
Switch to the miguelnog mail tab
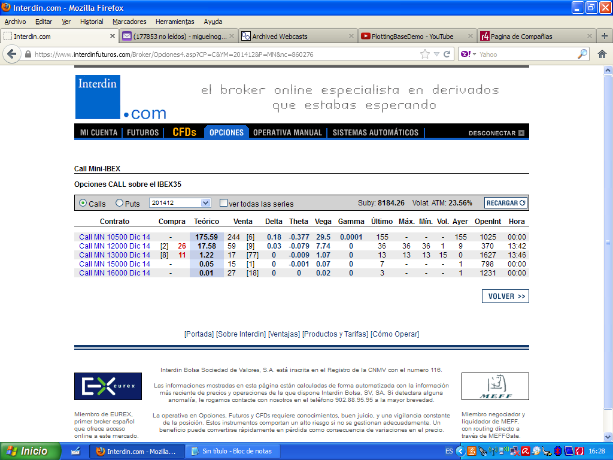[x=178, y=36]
